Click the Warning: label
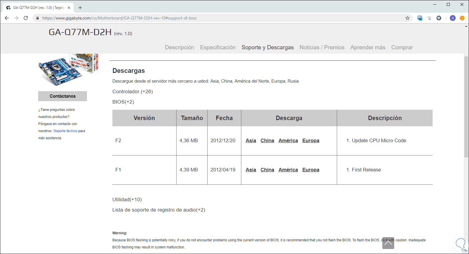Screen dimensions: 469x254 click(x=120, y=233)
